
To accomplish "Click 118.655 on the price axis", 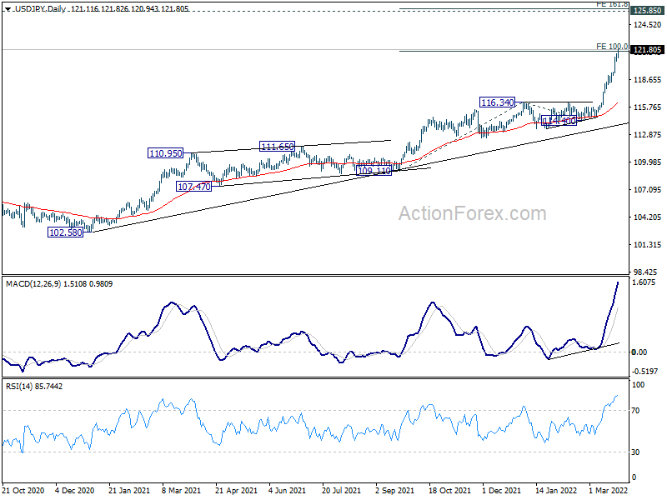I will (x=648, y=80).
